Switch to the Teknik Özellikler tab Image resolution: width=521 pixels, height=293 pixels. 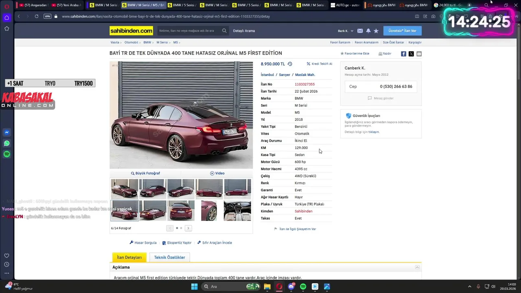click(x=169, y=257)
